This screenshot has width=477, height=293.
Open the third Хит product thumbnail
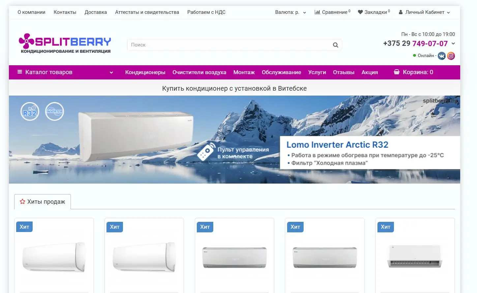tap(234, 257)
